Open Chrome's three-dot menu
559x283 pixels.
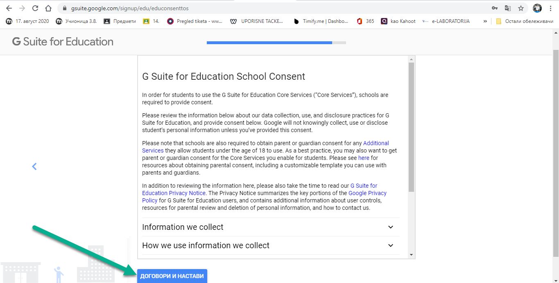[x=550, y=8]
